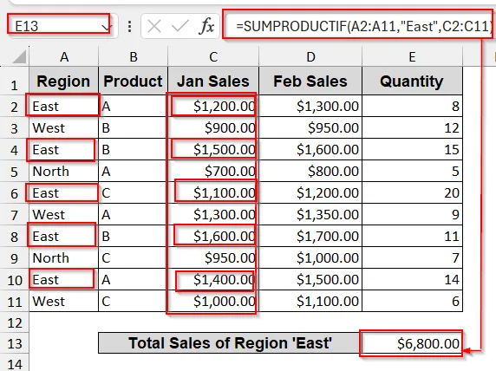Select column E header
Screen dimensions: 496x371
(412, 57)
